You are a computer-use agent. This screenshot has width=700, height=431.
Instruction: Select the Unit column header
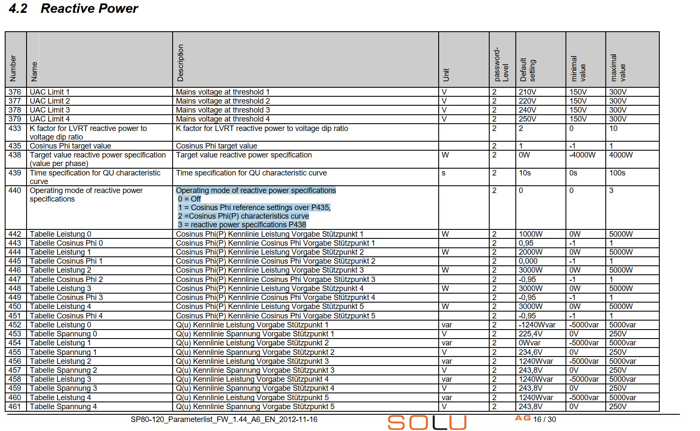(x=446, y=75)
